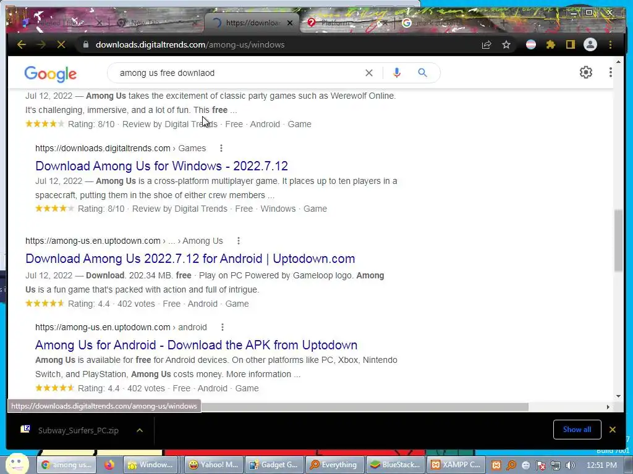Show all downloads
Screen dimensions: 633x474
pyautogui.click(x=577, y=430)
